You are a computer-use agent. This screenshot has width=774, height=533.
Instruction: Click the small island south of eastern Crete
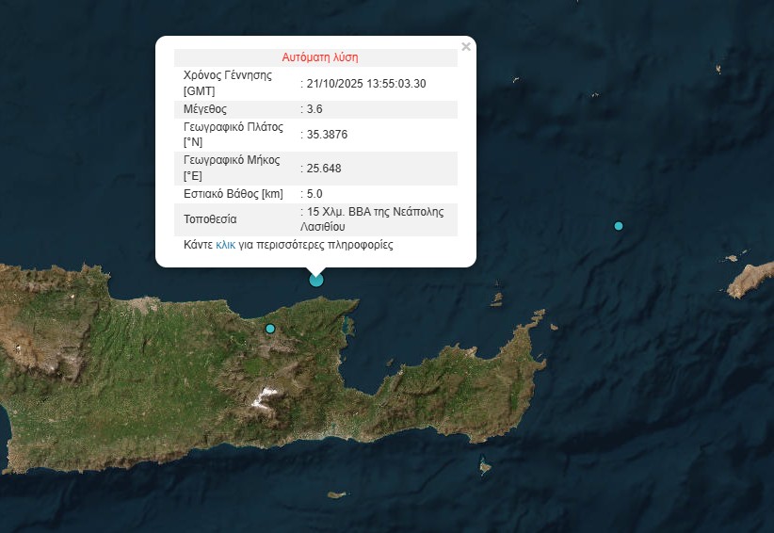pos(486,465)
